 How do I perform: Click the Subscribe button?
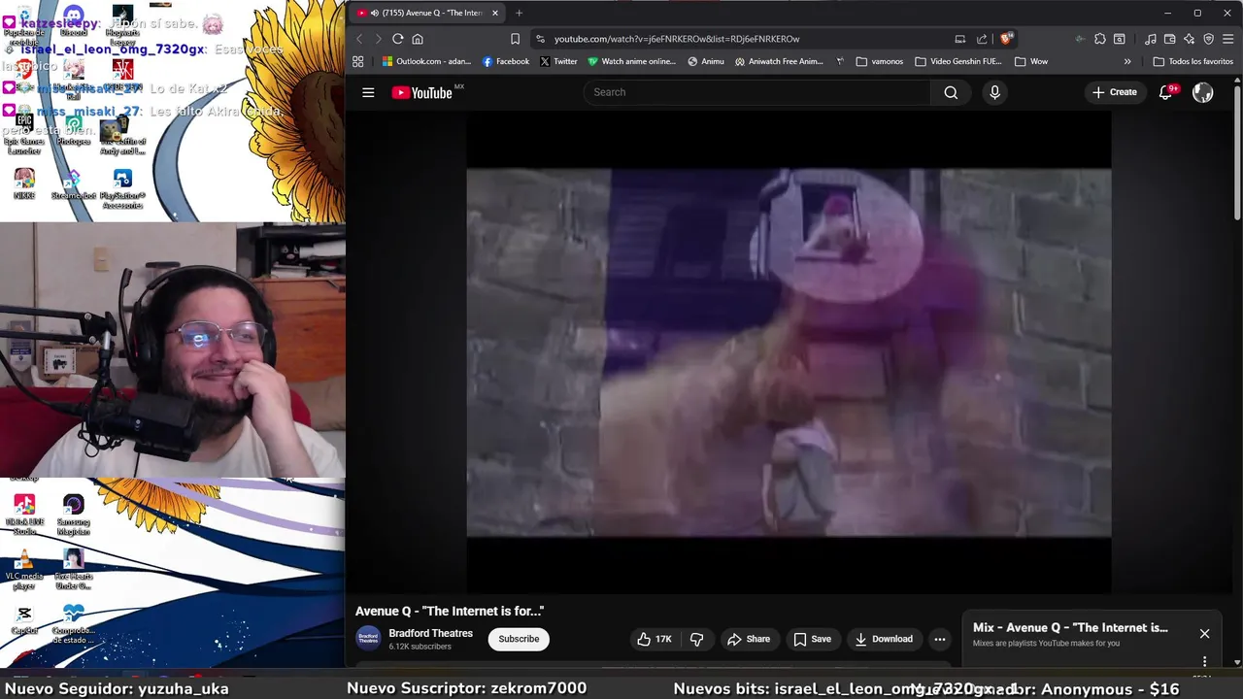click(x=519, y=639)
